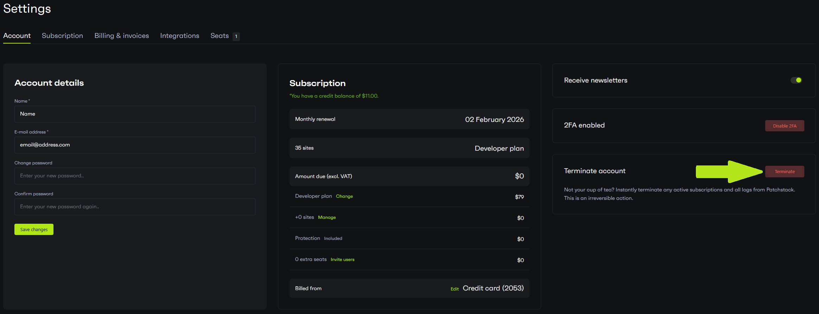
Task: Click into the Name field
Action: coord(135,114)
